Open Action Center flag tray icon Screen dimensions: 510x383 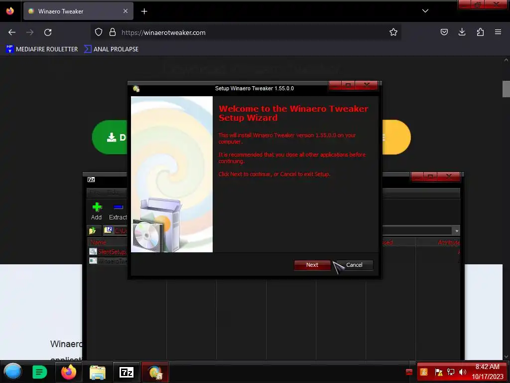pos(438,372)
